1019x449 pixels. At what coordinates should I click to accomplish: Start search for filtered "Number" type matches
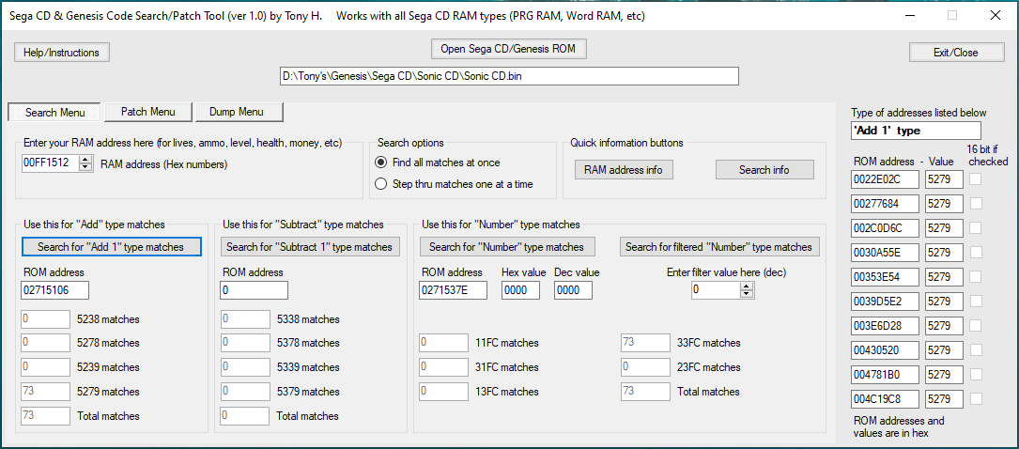pos(718,247)
